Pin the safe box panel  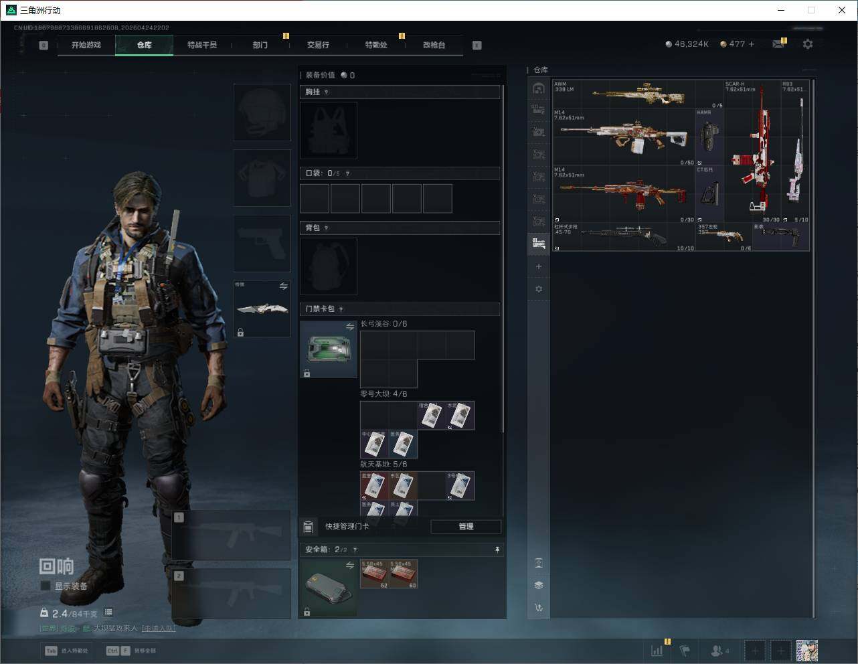tap(497, 550)
